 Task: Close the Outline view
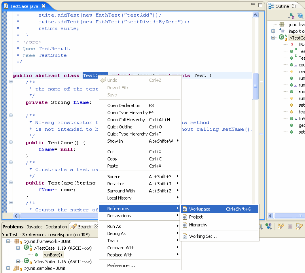[294, 6]
